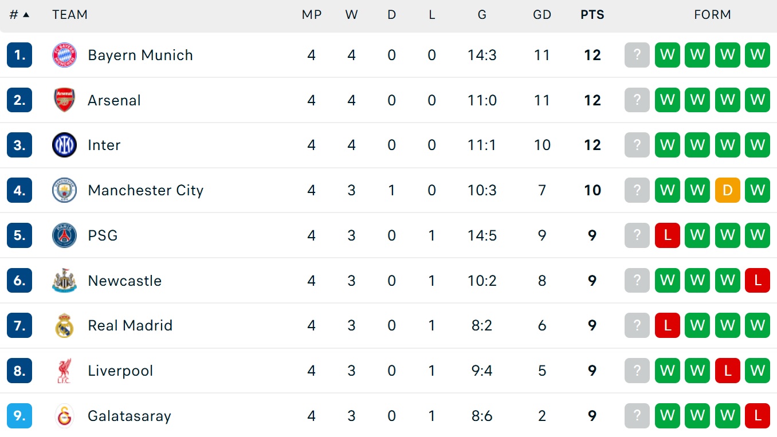Image resolution: width=777 pixels, height=437 pixels.
Task: Sort standings by GD column header
Action: click(x=541, y=15)
